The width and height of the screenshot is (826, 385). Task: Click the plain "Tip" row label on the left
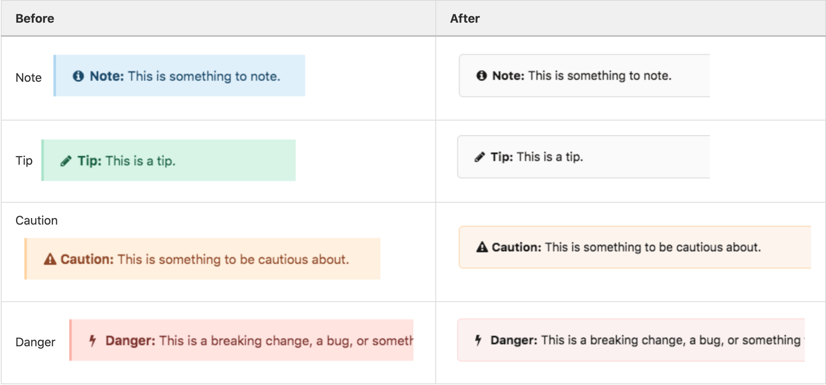(24, 161)
